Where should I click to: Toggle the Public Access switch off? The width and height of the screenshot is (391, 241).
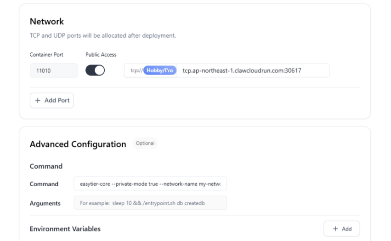95,70
